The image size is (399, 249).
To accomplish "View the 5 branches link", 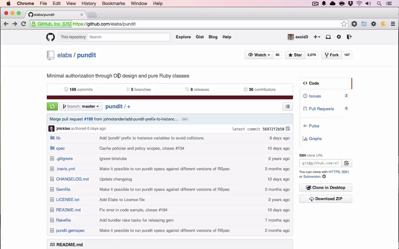I will (x=139, y=89).
